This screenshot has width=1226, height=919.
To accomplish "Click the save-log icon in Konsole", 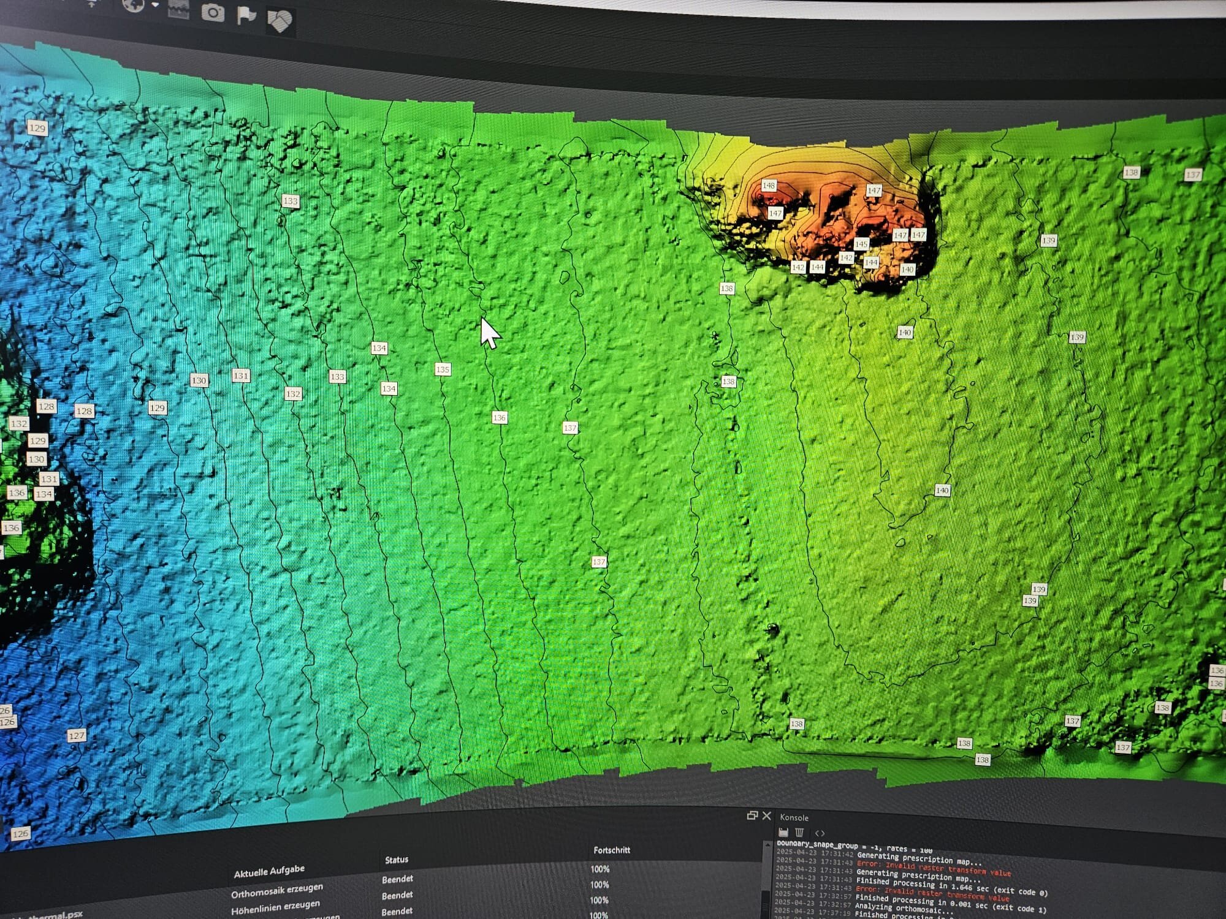I will pos(783,832).
